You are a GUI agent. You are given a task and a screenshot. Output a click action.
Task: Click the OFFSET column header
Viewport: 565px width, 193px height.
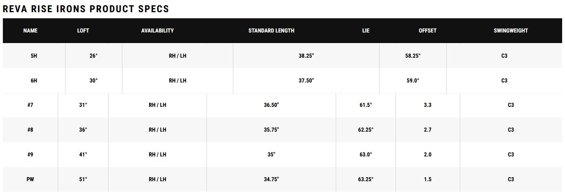[x=428, y=30]
